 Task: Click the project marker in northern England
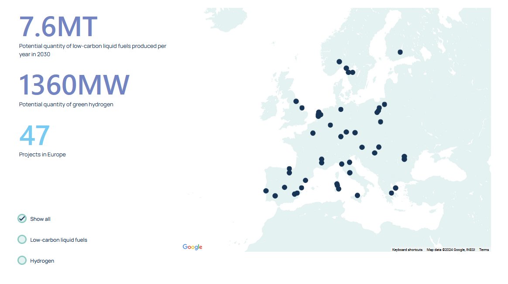pos(302,108)
